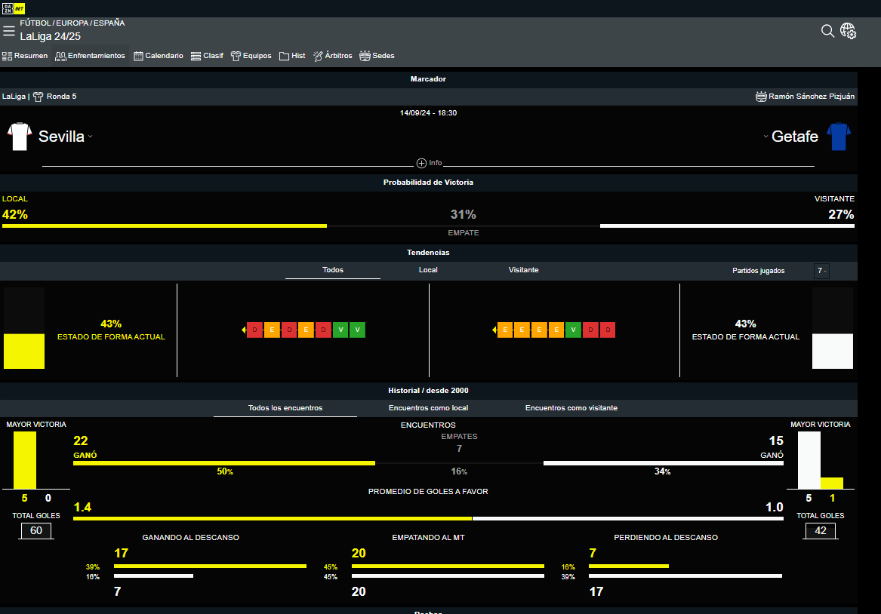Switch to the Calendario tab
The width and height of the screenshot is (881, 614).
[159, 56]
